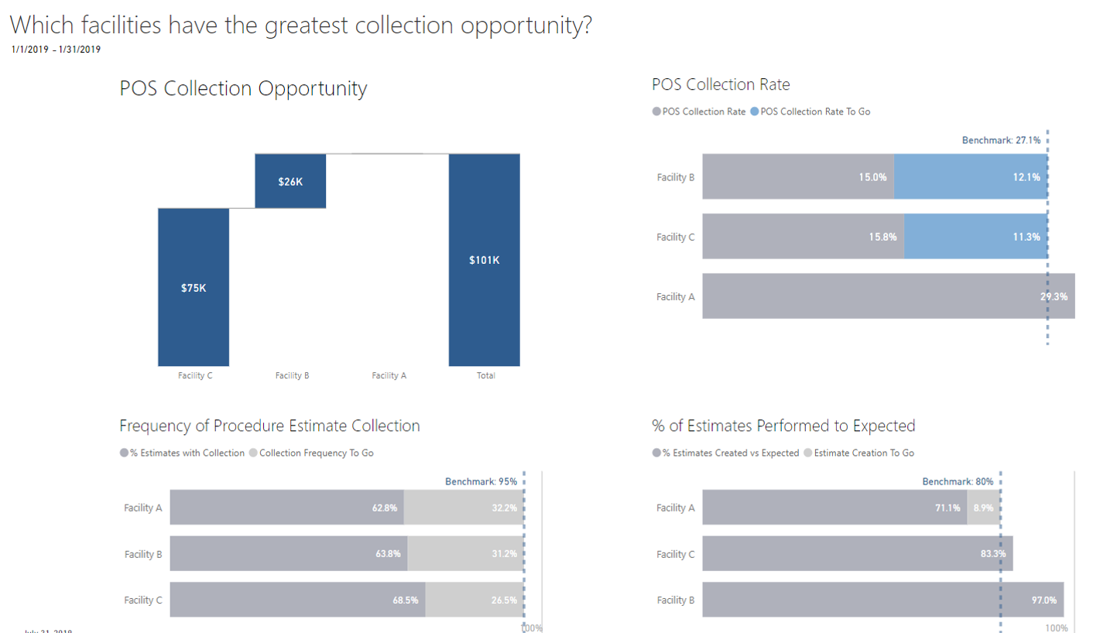This screenshot has width=1117, height=633.
Task: Click 'Facility C' label in Frequency chart
Action: [142, 600]
